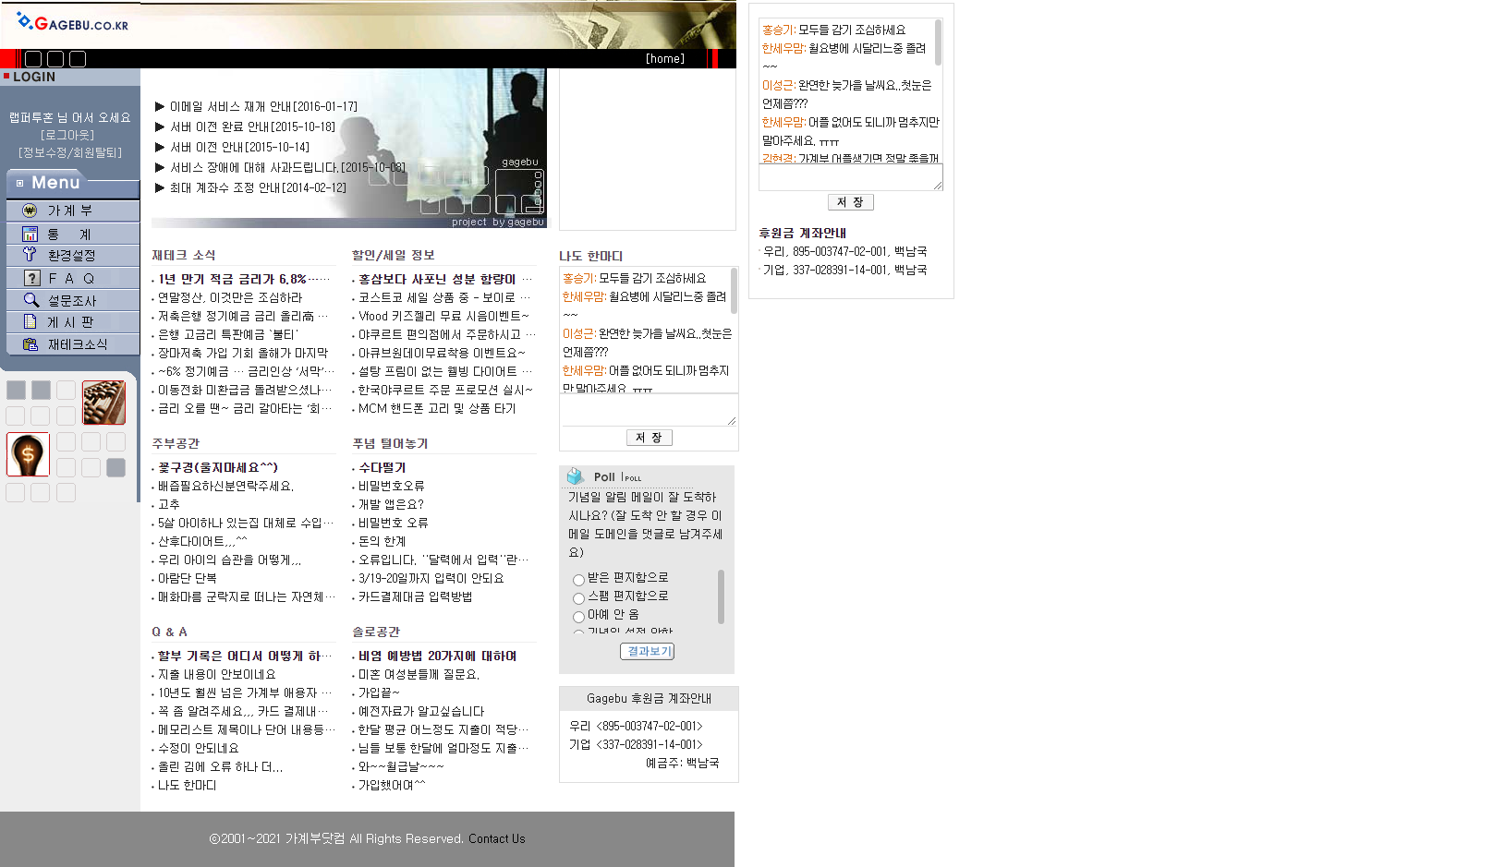Open article 홍삼보다 사포닌 성분 함량이

pyautogui.click(x=445, y=279)
